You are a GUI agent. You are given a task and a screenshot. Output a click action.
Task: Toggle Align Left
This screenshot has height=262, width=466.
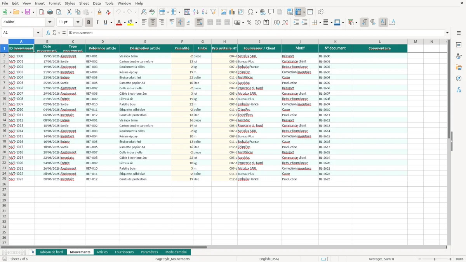(x=144, y=23)
